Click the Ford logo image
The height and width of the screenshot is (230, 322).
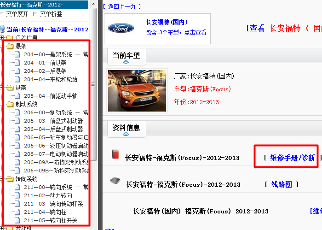click(121, 28)
